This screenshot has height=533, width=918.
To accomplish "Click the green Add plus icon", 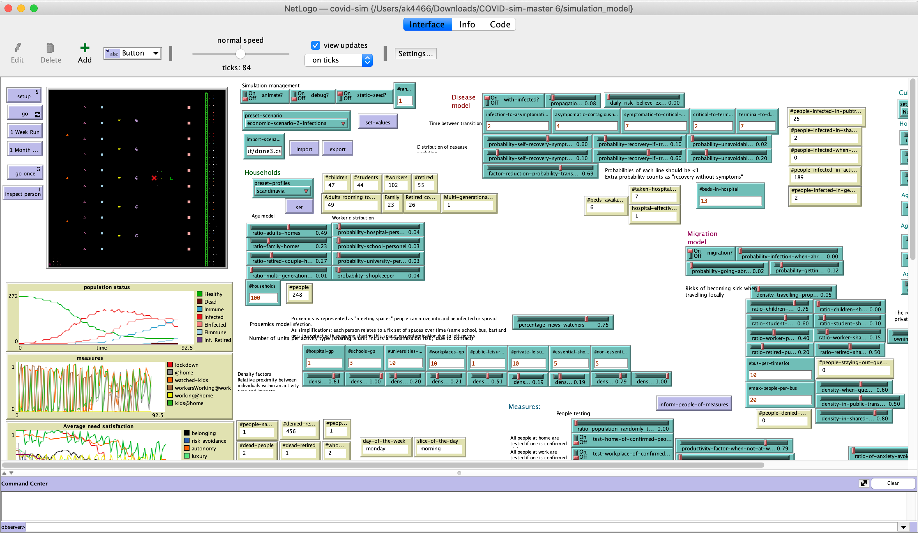I will tap(85, 48).
